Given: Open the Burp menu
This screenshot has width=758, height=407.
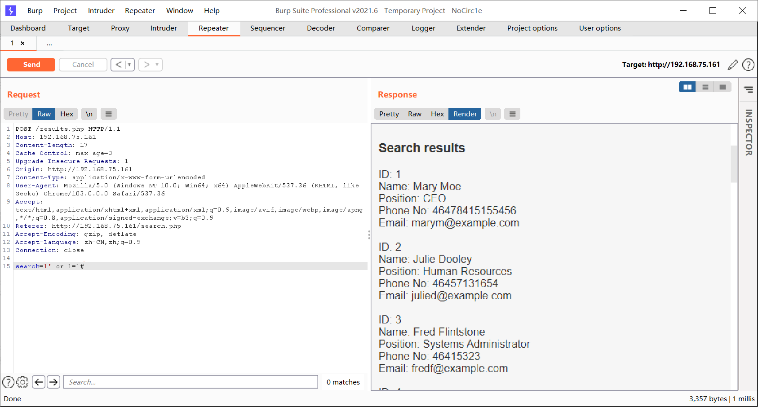Looking at the screenshot, I should (x=35, y=10).
